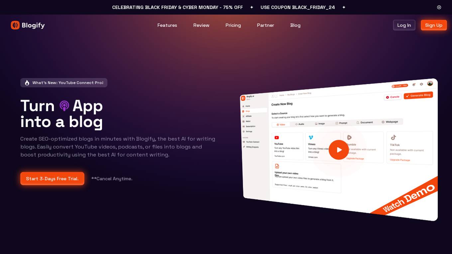Select the Video source tab in the demo
Image resolution: width=452 pixels, height=254 pixels.
[281, 125]
